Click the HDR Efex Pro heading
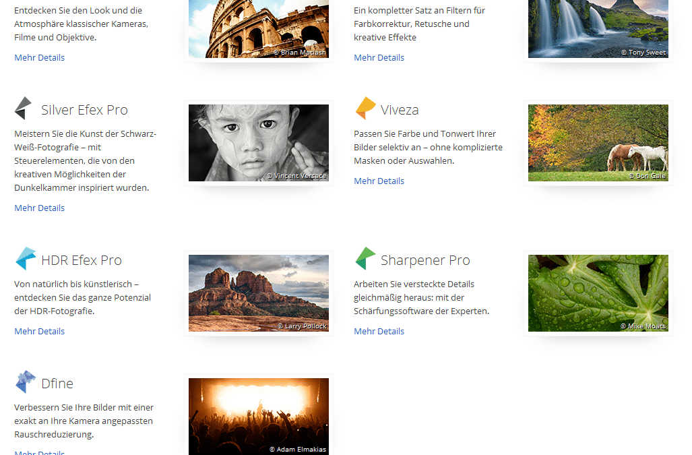Viewport: 692px width, 455px height. click(82, 260)
